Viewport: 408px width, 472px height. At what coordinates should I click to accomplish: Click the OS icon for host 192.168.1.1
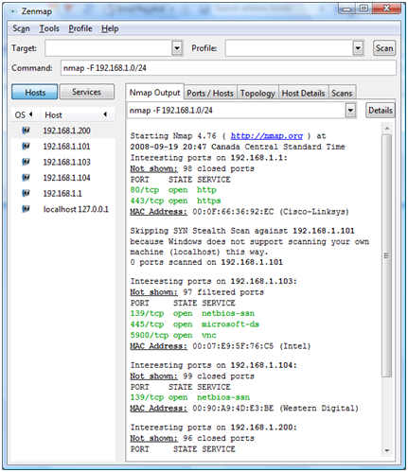pyautogui.click(x=26, y=193)
